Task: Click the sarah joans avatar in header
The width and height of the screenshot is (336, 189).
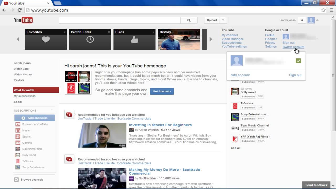Action: [x=311, y=20]
